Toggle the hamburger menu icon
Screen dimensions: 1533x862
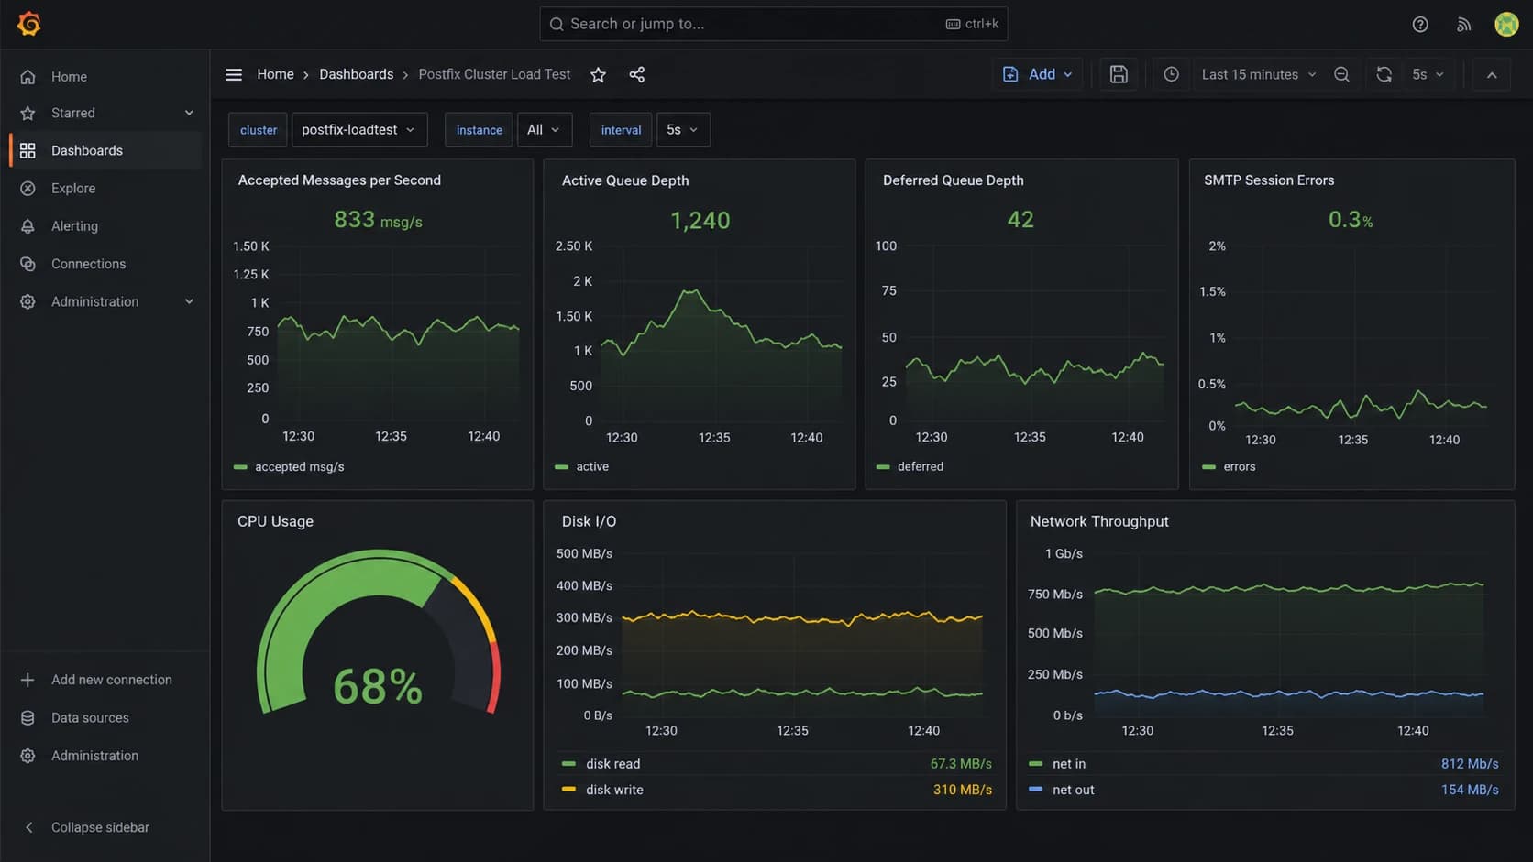(x=234, y=74)
